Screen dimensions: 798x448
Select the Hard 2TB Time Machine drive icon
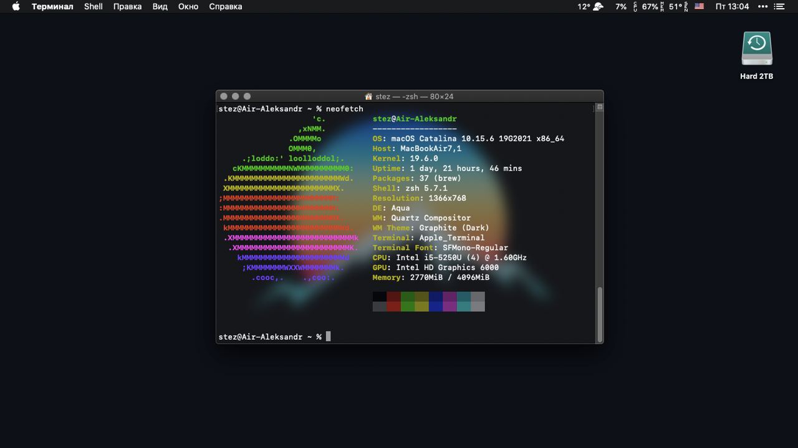tap(757, 49)
